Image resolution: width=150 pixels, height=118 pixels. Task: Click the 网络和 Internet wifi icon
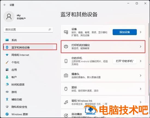coord(7,55)
